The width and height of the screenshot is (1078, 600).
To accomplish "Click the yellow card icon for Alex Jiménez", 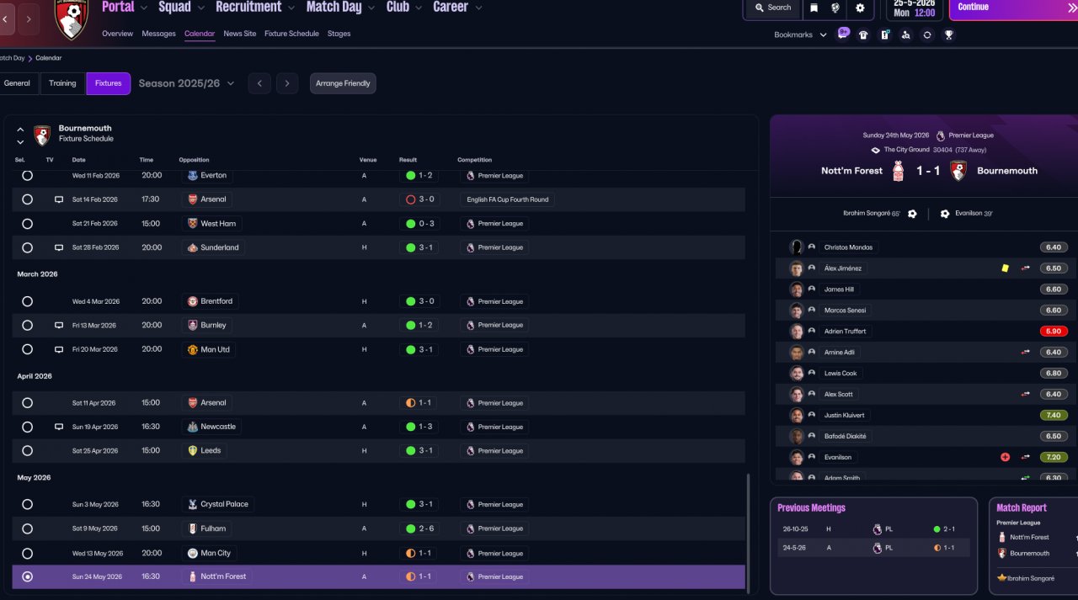I will click(x=1005, y=268).
